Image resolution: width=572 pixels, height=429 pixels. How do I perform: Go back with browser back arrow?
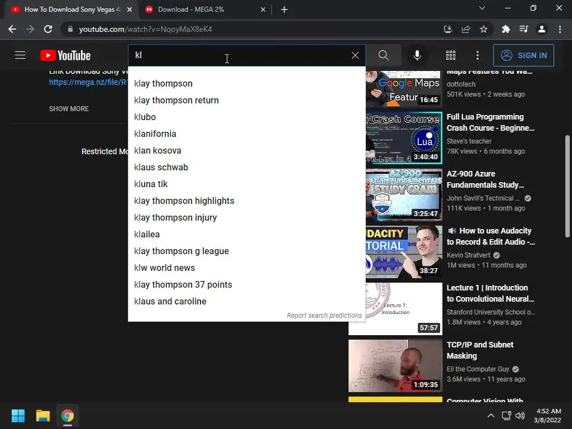pyautogui.click(x=12, y=29)
